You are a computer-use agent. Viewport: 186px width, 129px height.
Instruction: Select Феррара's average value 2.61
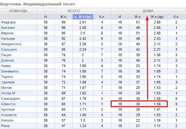(x=83, y=22)
